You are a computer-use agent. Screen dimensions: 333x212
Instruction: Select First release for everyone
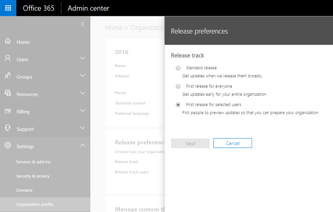(178, 86)
